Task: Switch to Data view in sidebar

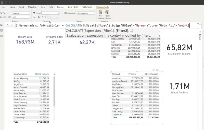Action: click(x=2, y=31)
